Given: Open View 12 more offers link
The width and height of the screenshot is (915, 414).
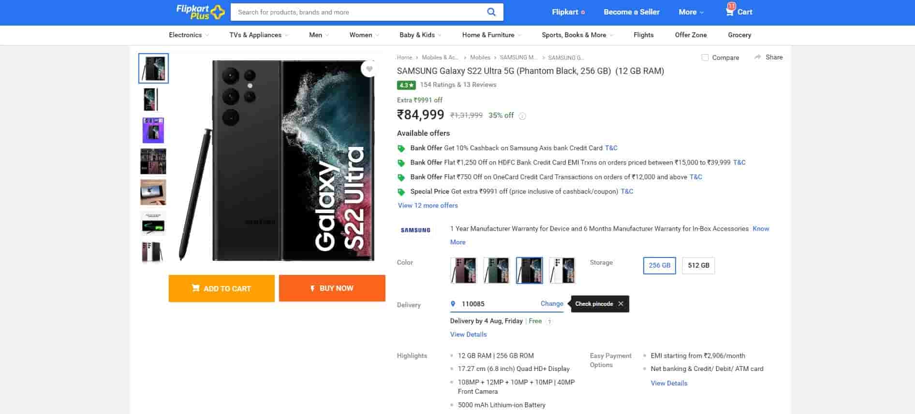Looking at the screenshot, I should point(428,205).
